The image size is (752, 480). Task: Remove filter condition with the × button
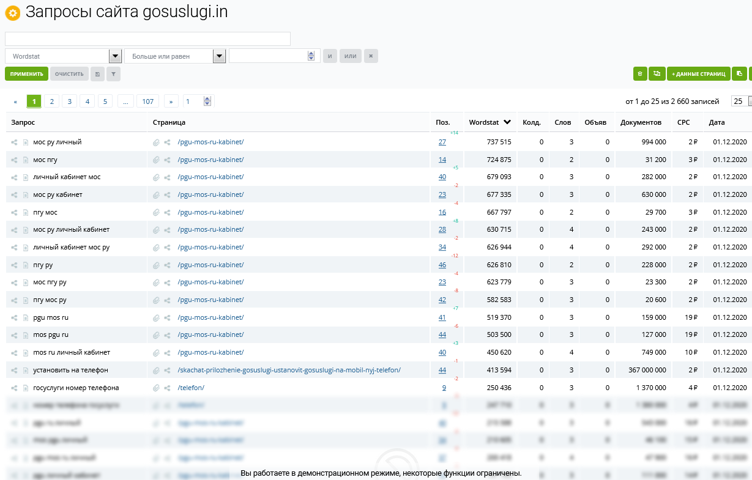tap(371, 56)
